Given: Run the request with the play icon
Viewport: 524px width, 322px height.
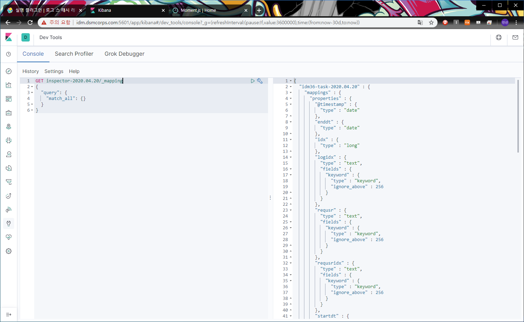Looking at the screenshot, I should pyautogui.click(x=253, y=81).
